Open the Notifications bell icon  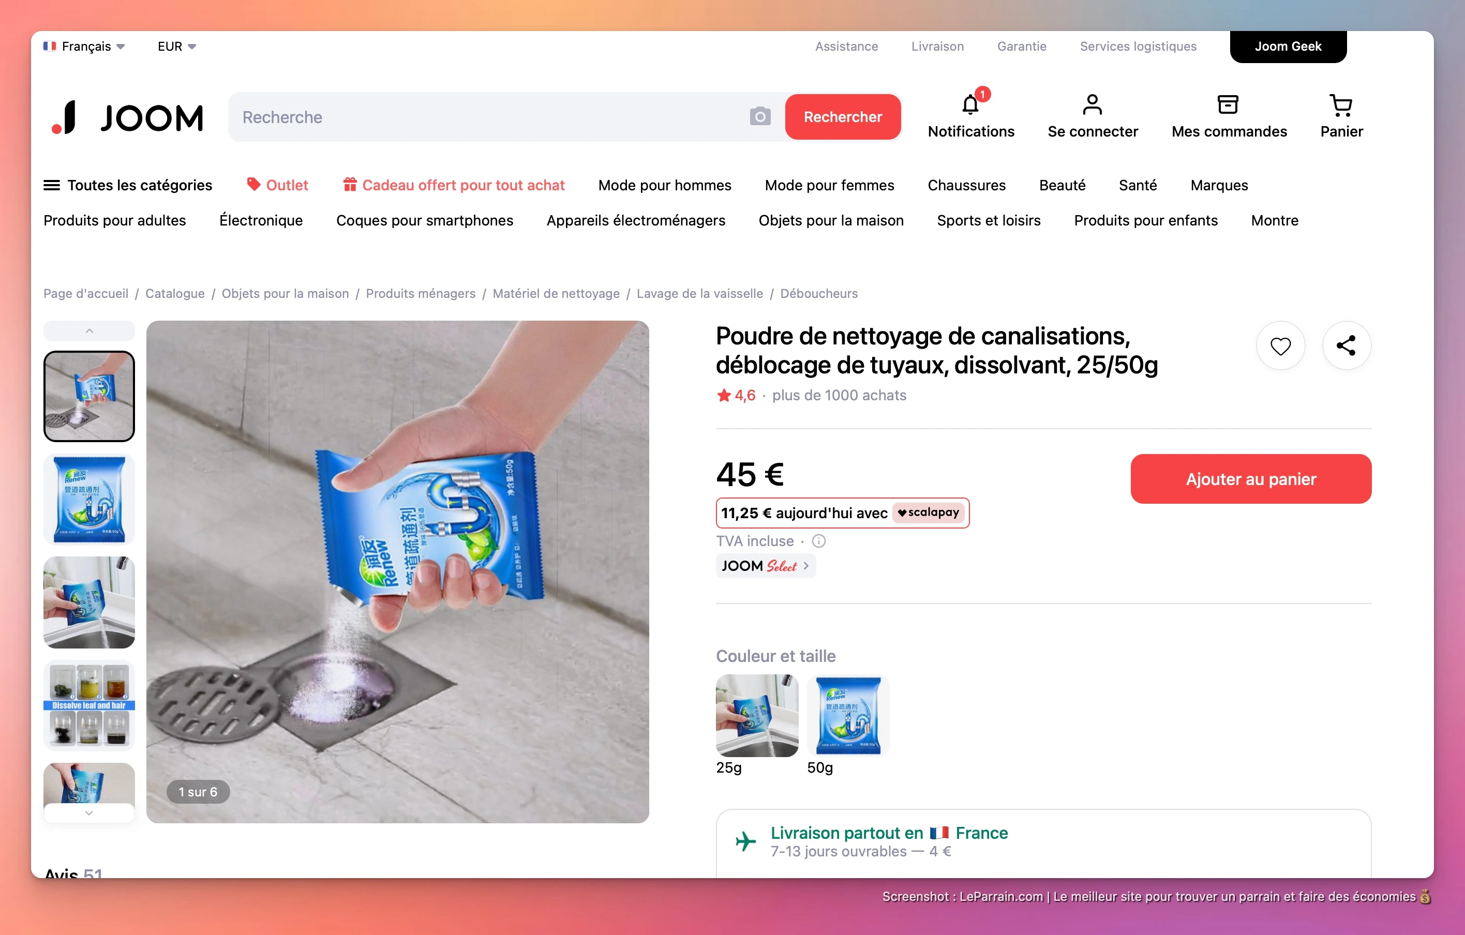pos(970,104)
